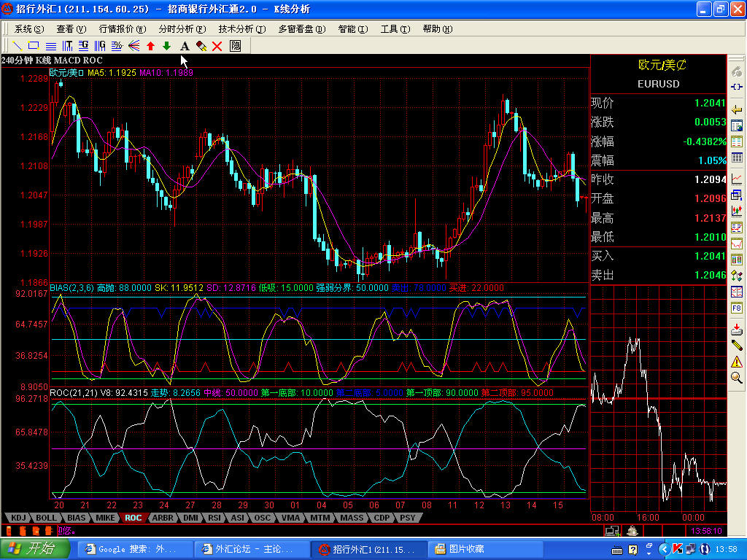Image resolution: width=747 pixels, height=560 pixels.
Task: Click the 隐 hide button in toolbar
Action: 235,46
